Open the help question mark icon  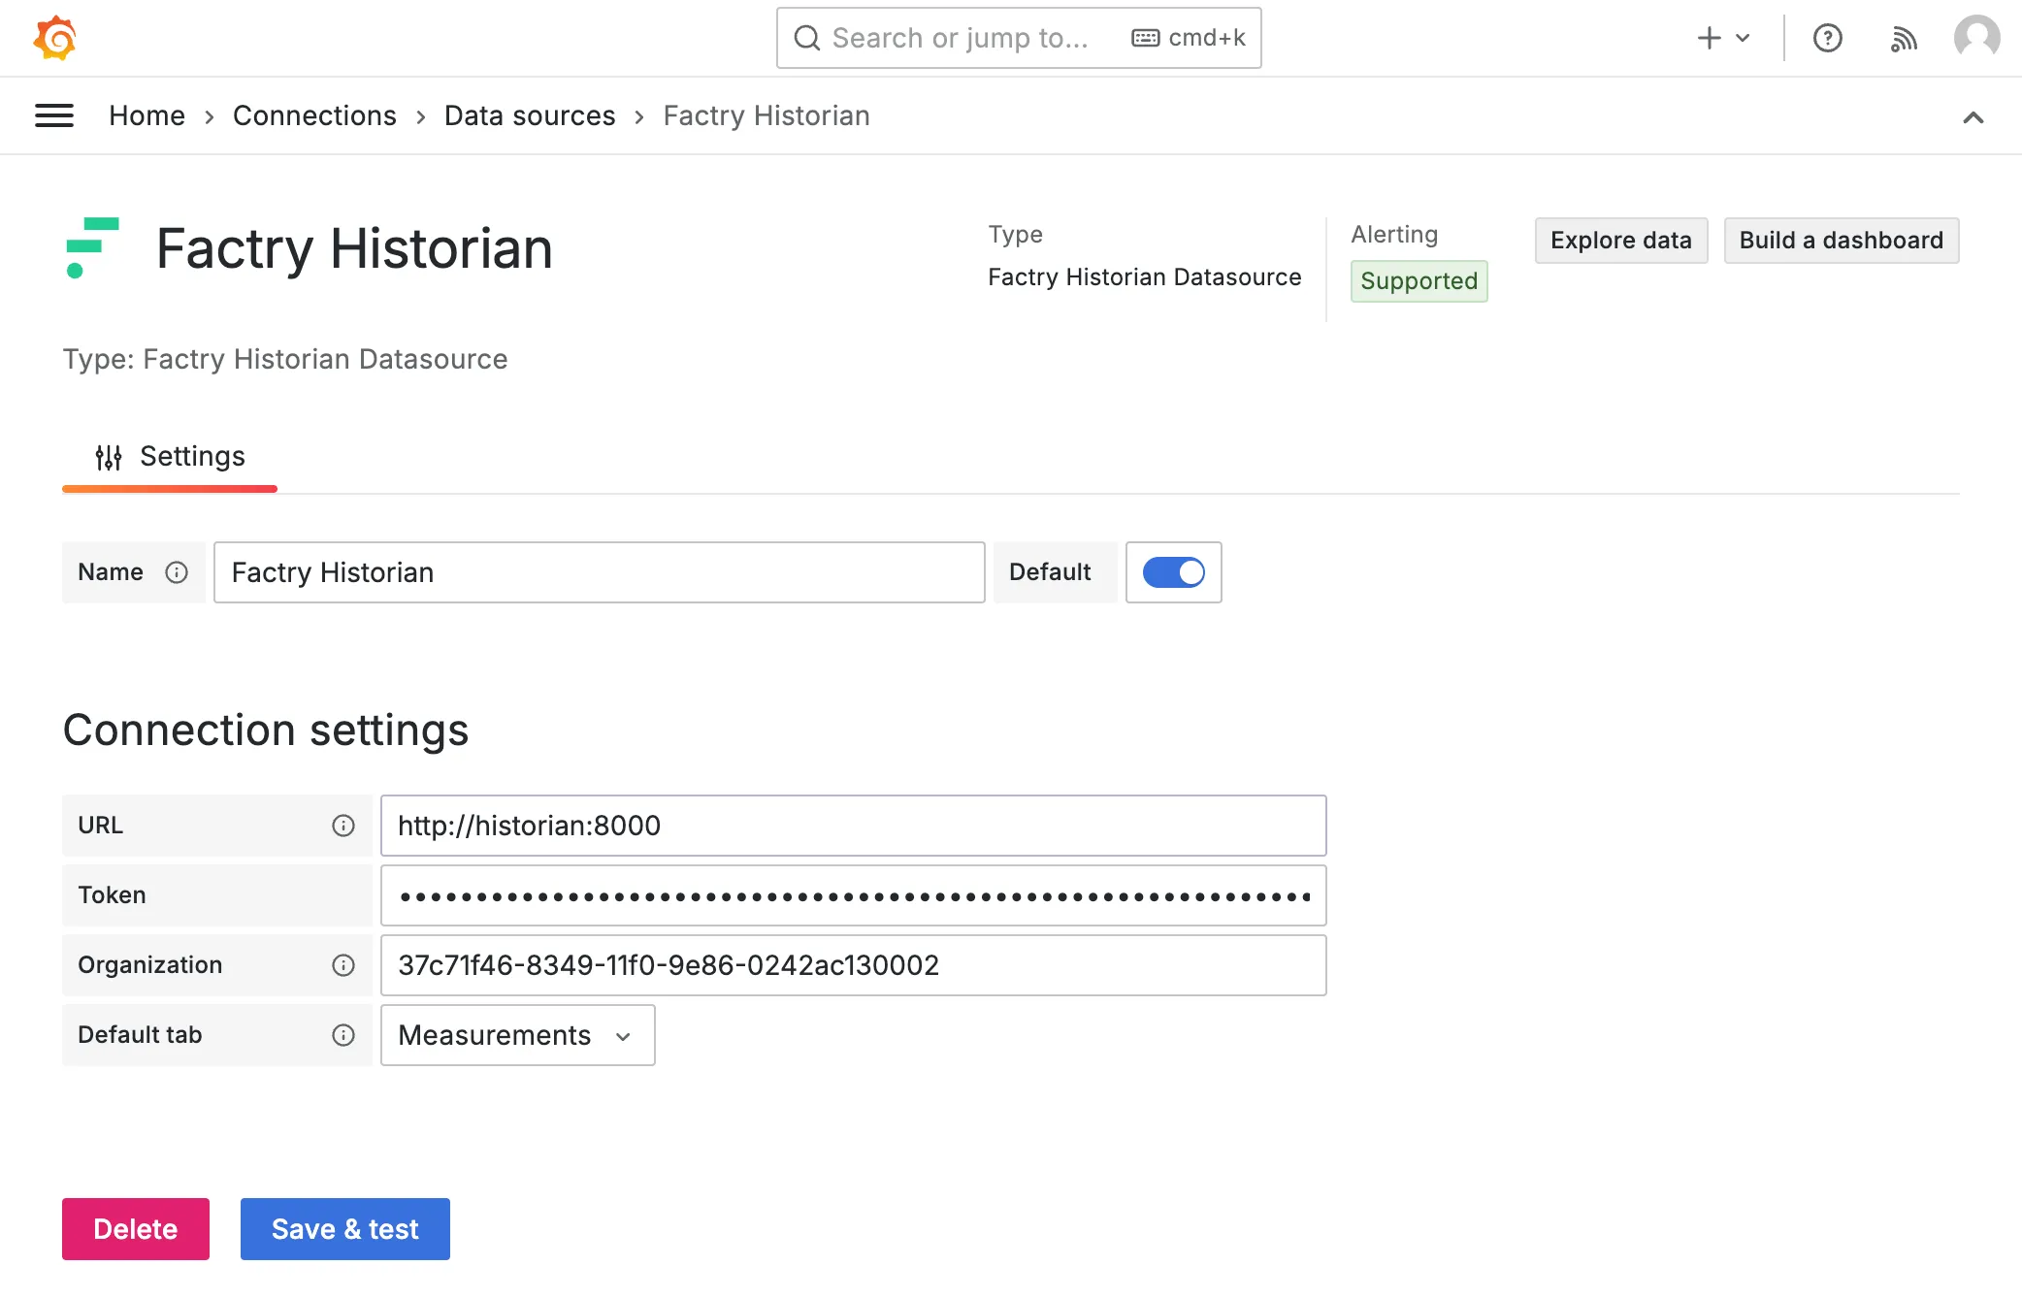coord(1828,38)
